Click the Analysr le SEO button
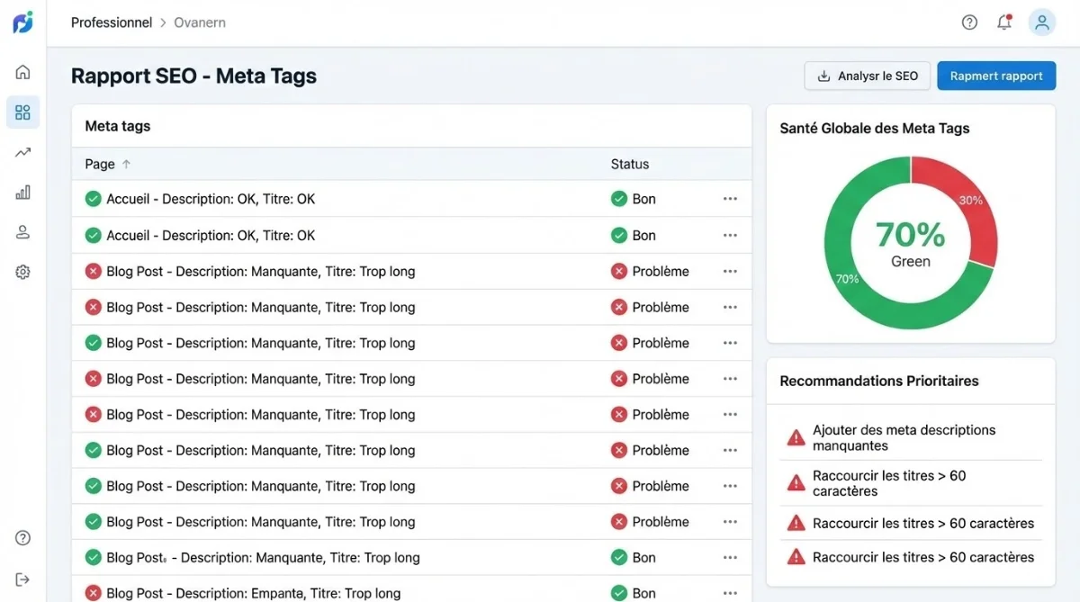Image resolution: width=1080 pixels, height=602 pixels. tap(867, 76)
